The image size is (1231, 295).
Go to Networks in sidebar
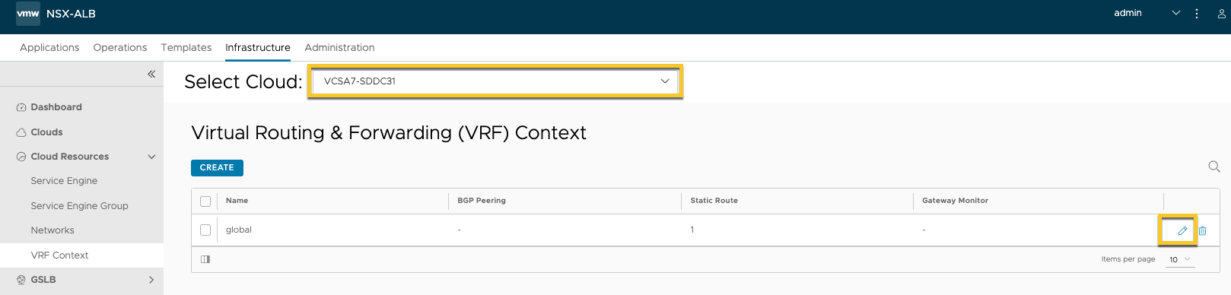52,230
